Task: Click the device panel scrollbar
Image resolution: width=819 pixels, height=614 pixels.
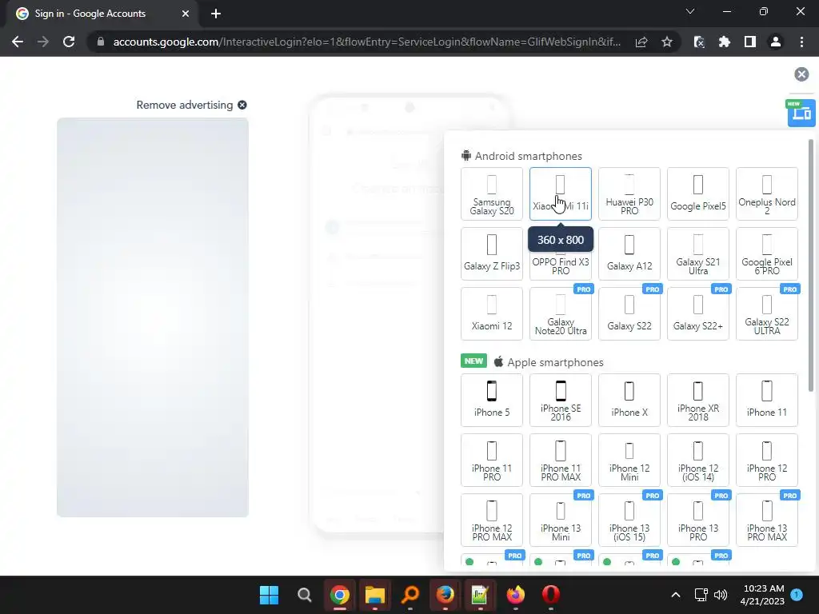Action: click(x=811, y=265)
